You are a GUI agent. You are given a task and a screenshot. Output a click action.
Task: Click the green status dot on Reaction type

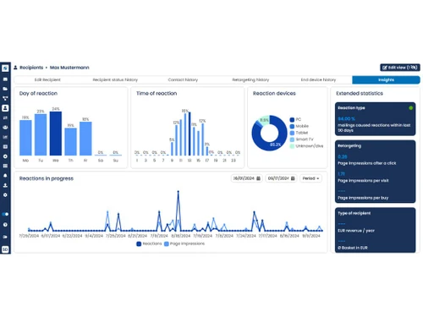pos(410,108)
